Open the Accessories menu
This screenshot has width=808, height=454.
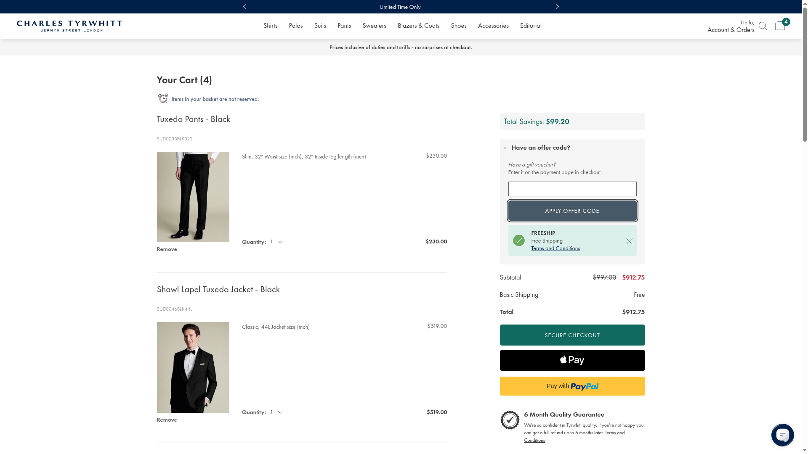pos(493,26)
